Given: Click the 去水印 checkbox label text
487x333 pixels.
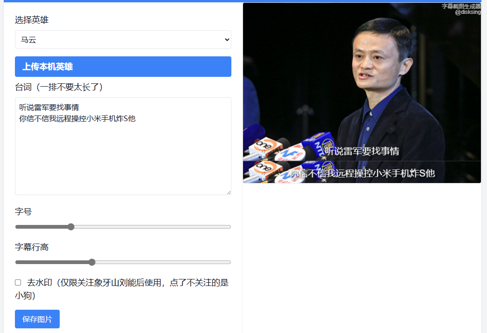Looking at the screenshot, I should [x=122, y=289].
